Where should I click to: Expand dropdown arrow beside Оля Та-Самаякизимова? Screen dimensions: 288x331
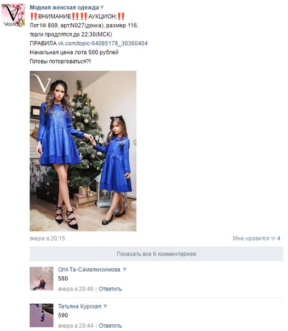(x=125, y=270)
